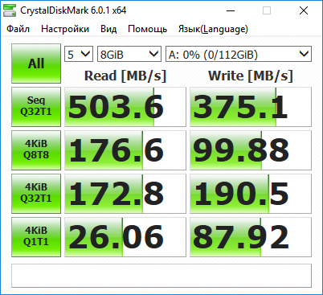The image size is (323, 295).
Task: Run all benchmarks with All button
Action: pos(36,64)
